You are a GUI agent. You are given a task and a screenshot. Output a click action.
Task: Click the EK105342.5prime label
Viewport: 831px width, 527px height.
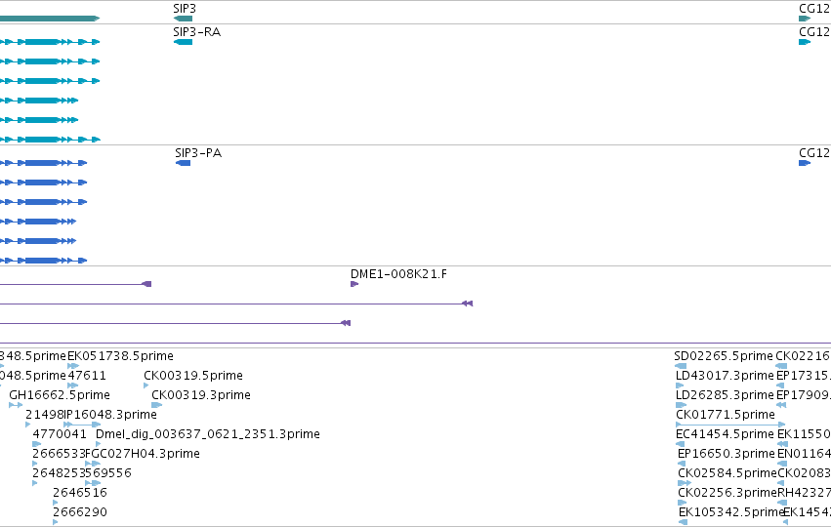tap(731, 512)
